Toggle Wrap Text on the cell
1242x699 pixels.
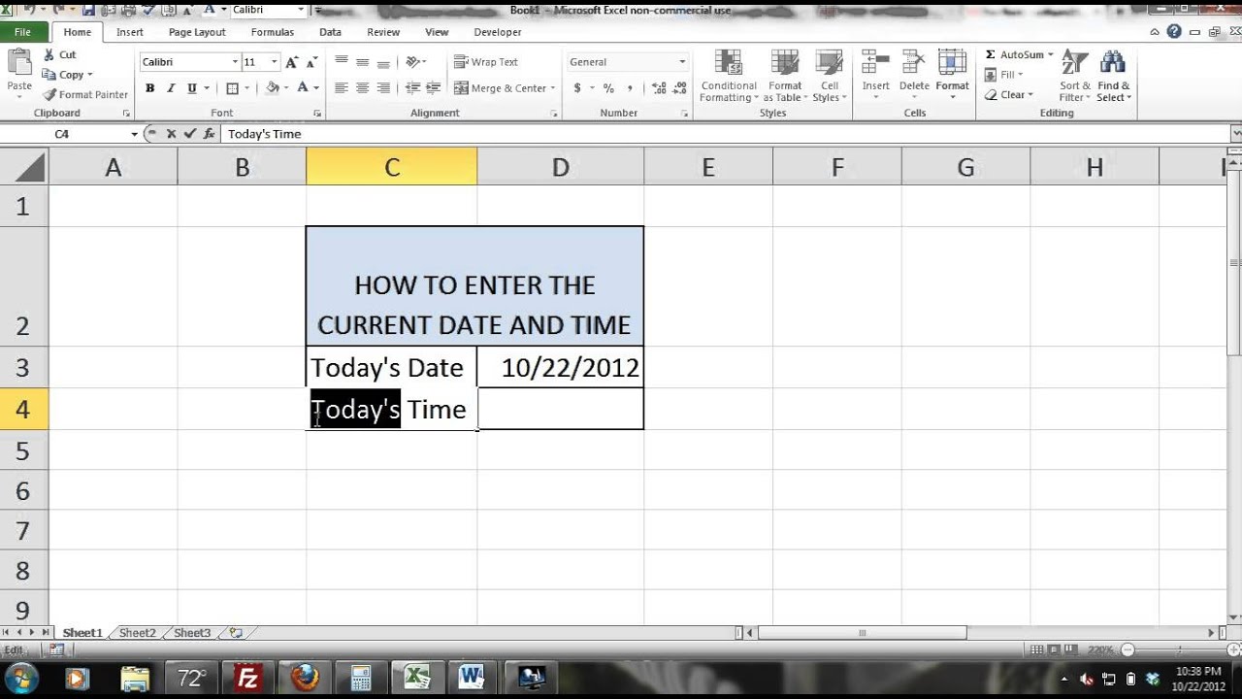(x=486, y=62)
